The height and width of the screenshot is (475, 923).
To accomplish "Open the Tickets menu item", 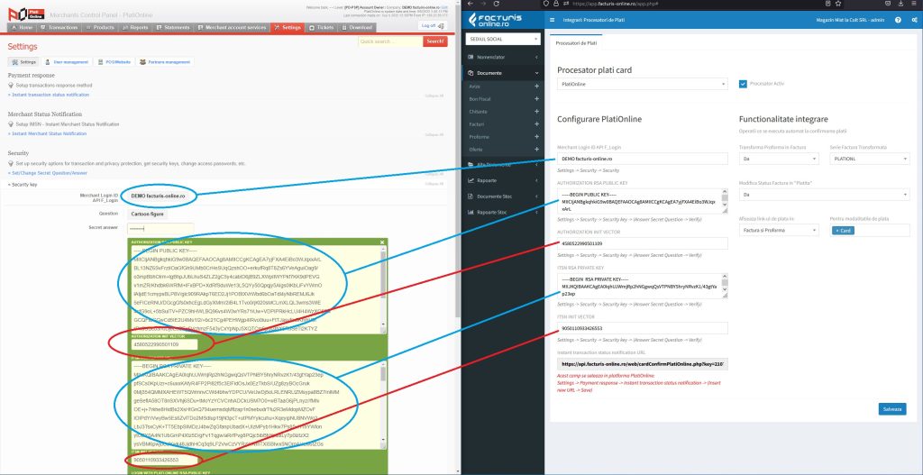I will pyautogui.click(x=322, y=28).
